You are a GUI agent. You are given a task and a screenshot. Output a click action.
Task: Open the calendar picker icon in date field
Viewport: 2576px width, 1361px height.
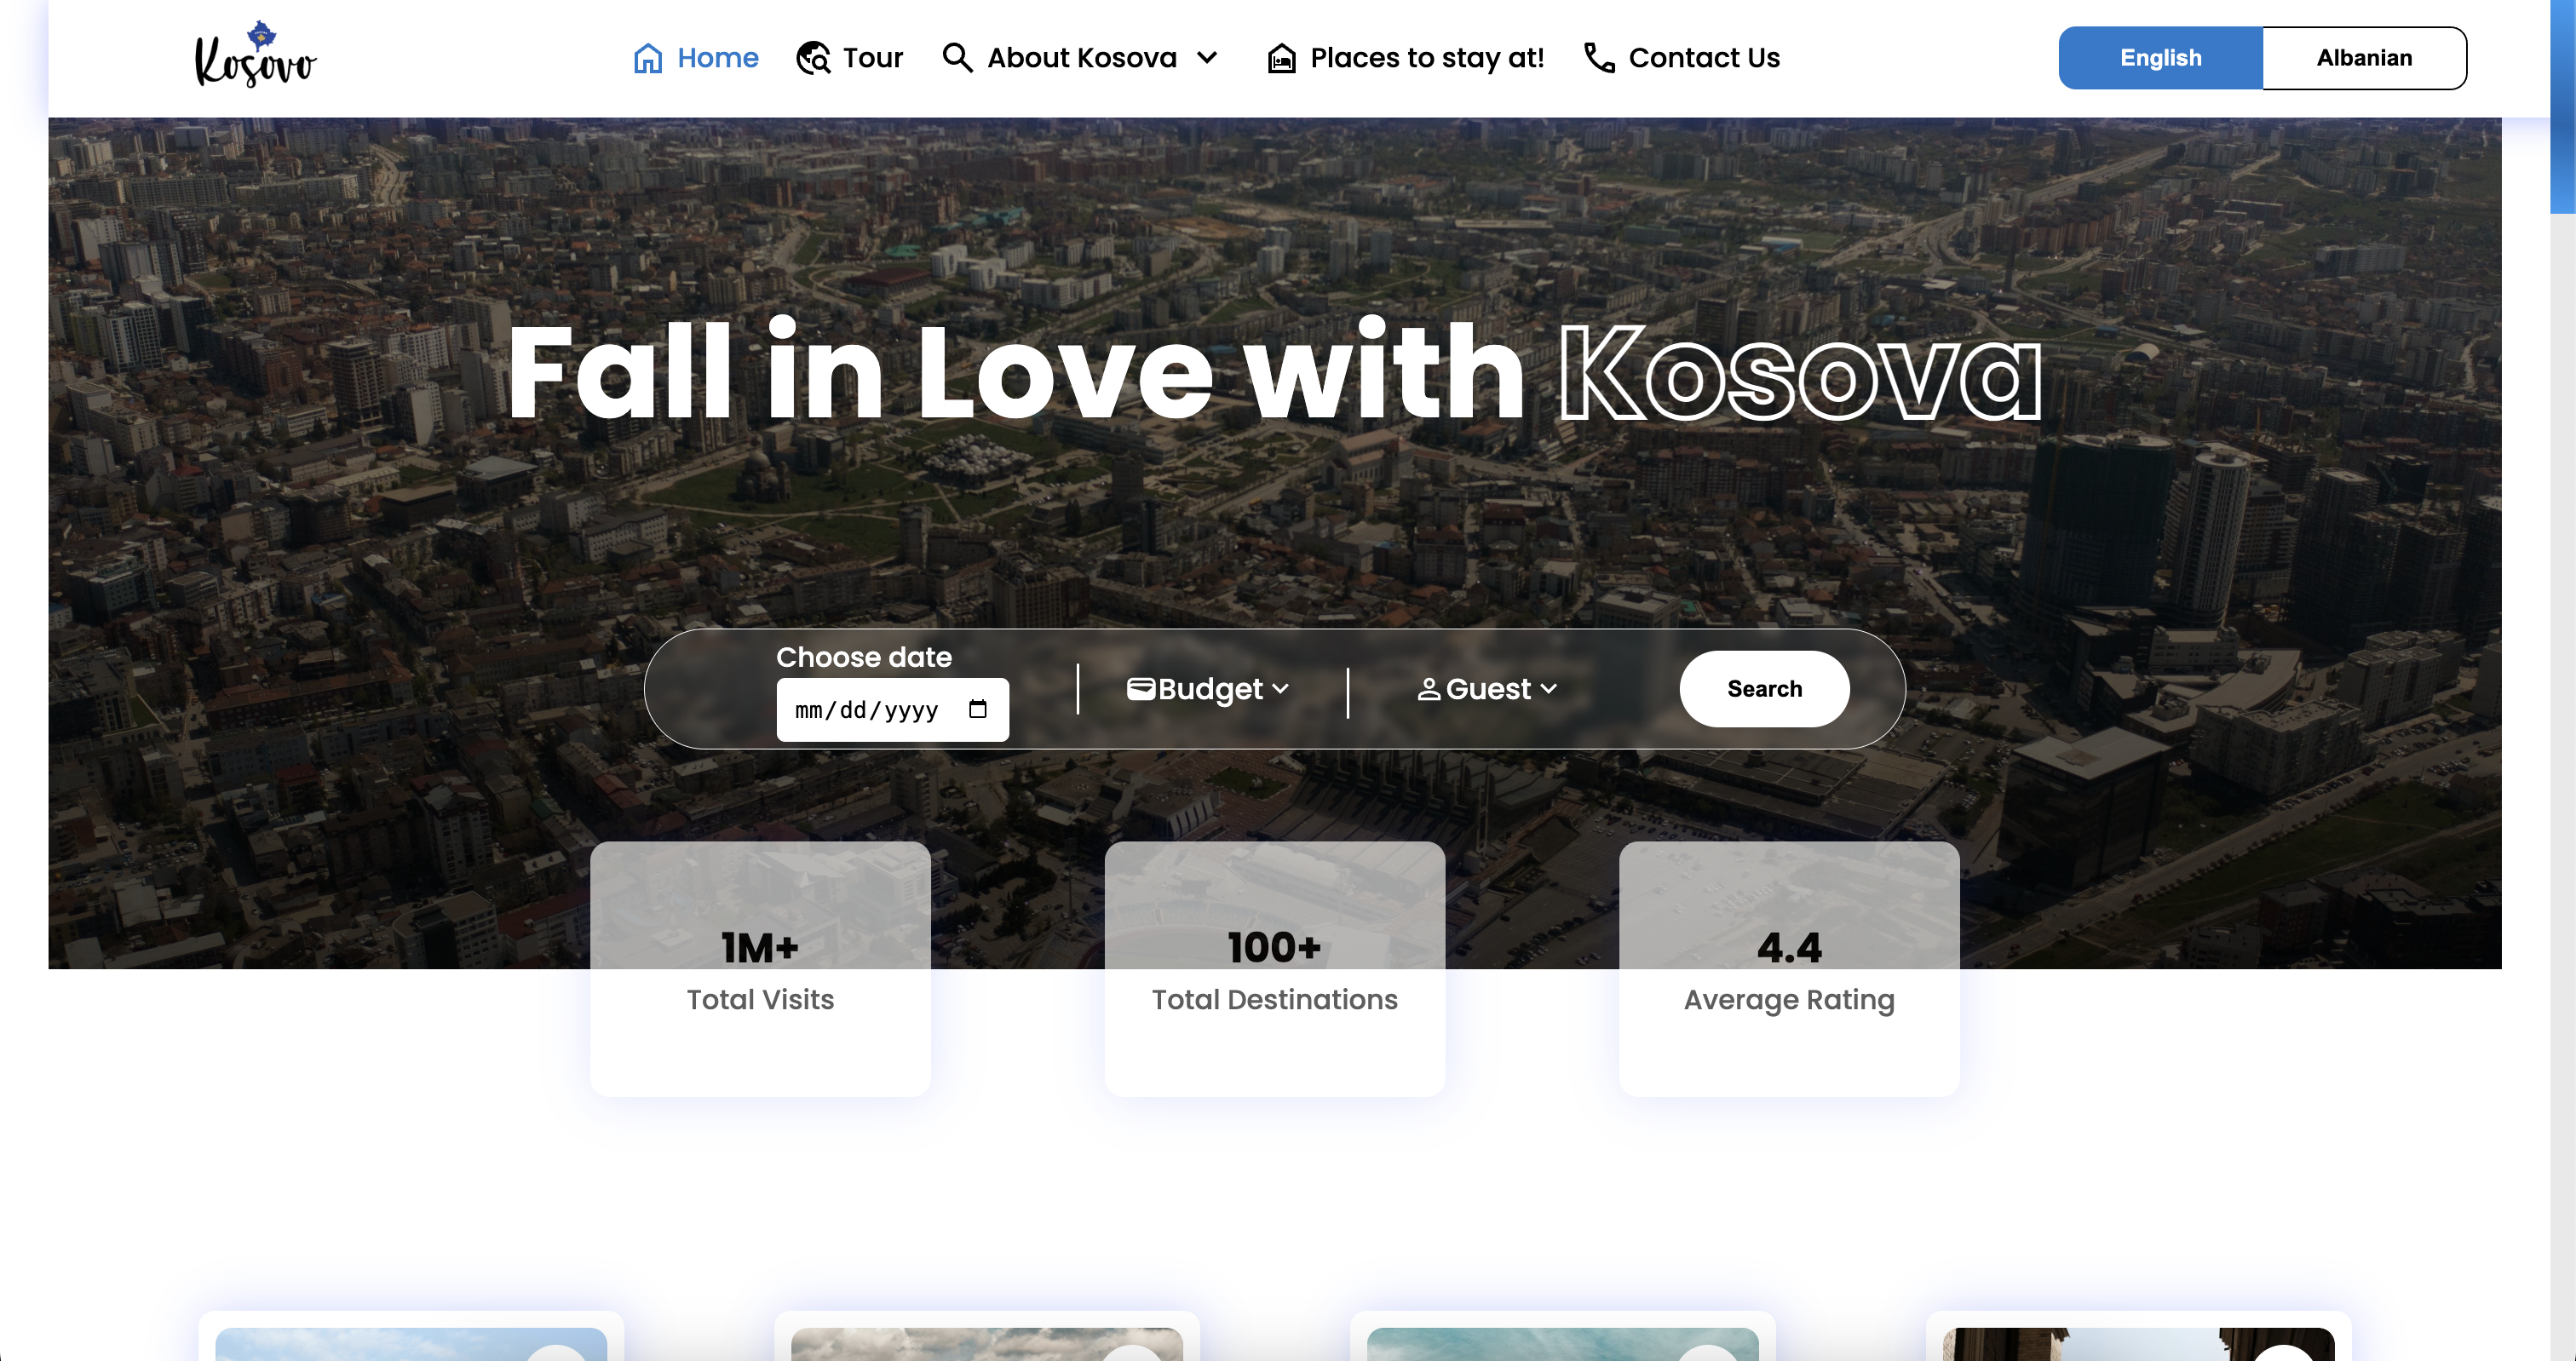pyautogui.click(x=977, y=709)
